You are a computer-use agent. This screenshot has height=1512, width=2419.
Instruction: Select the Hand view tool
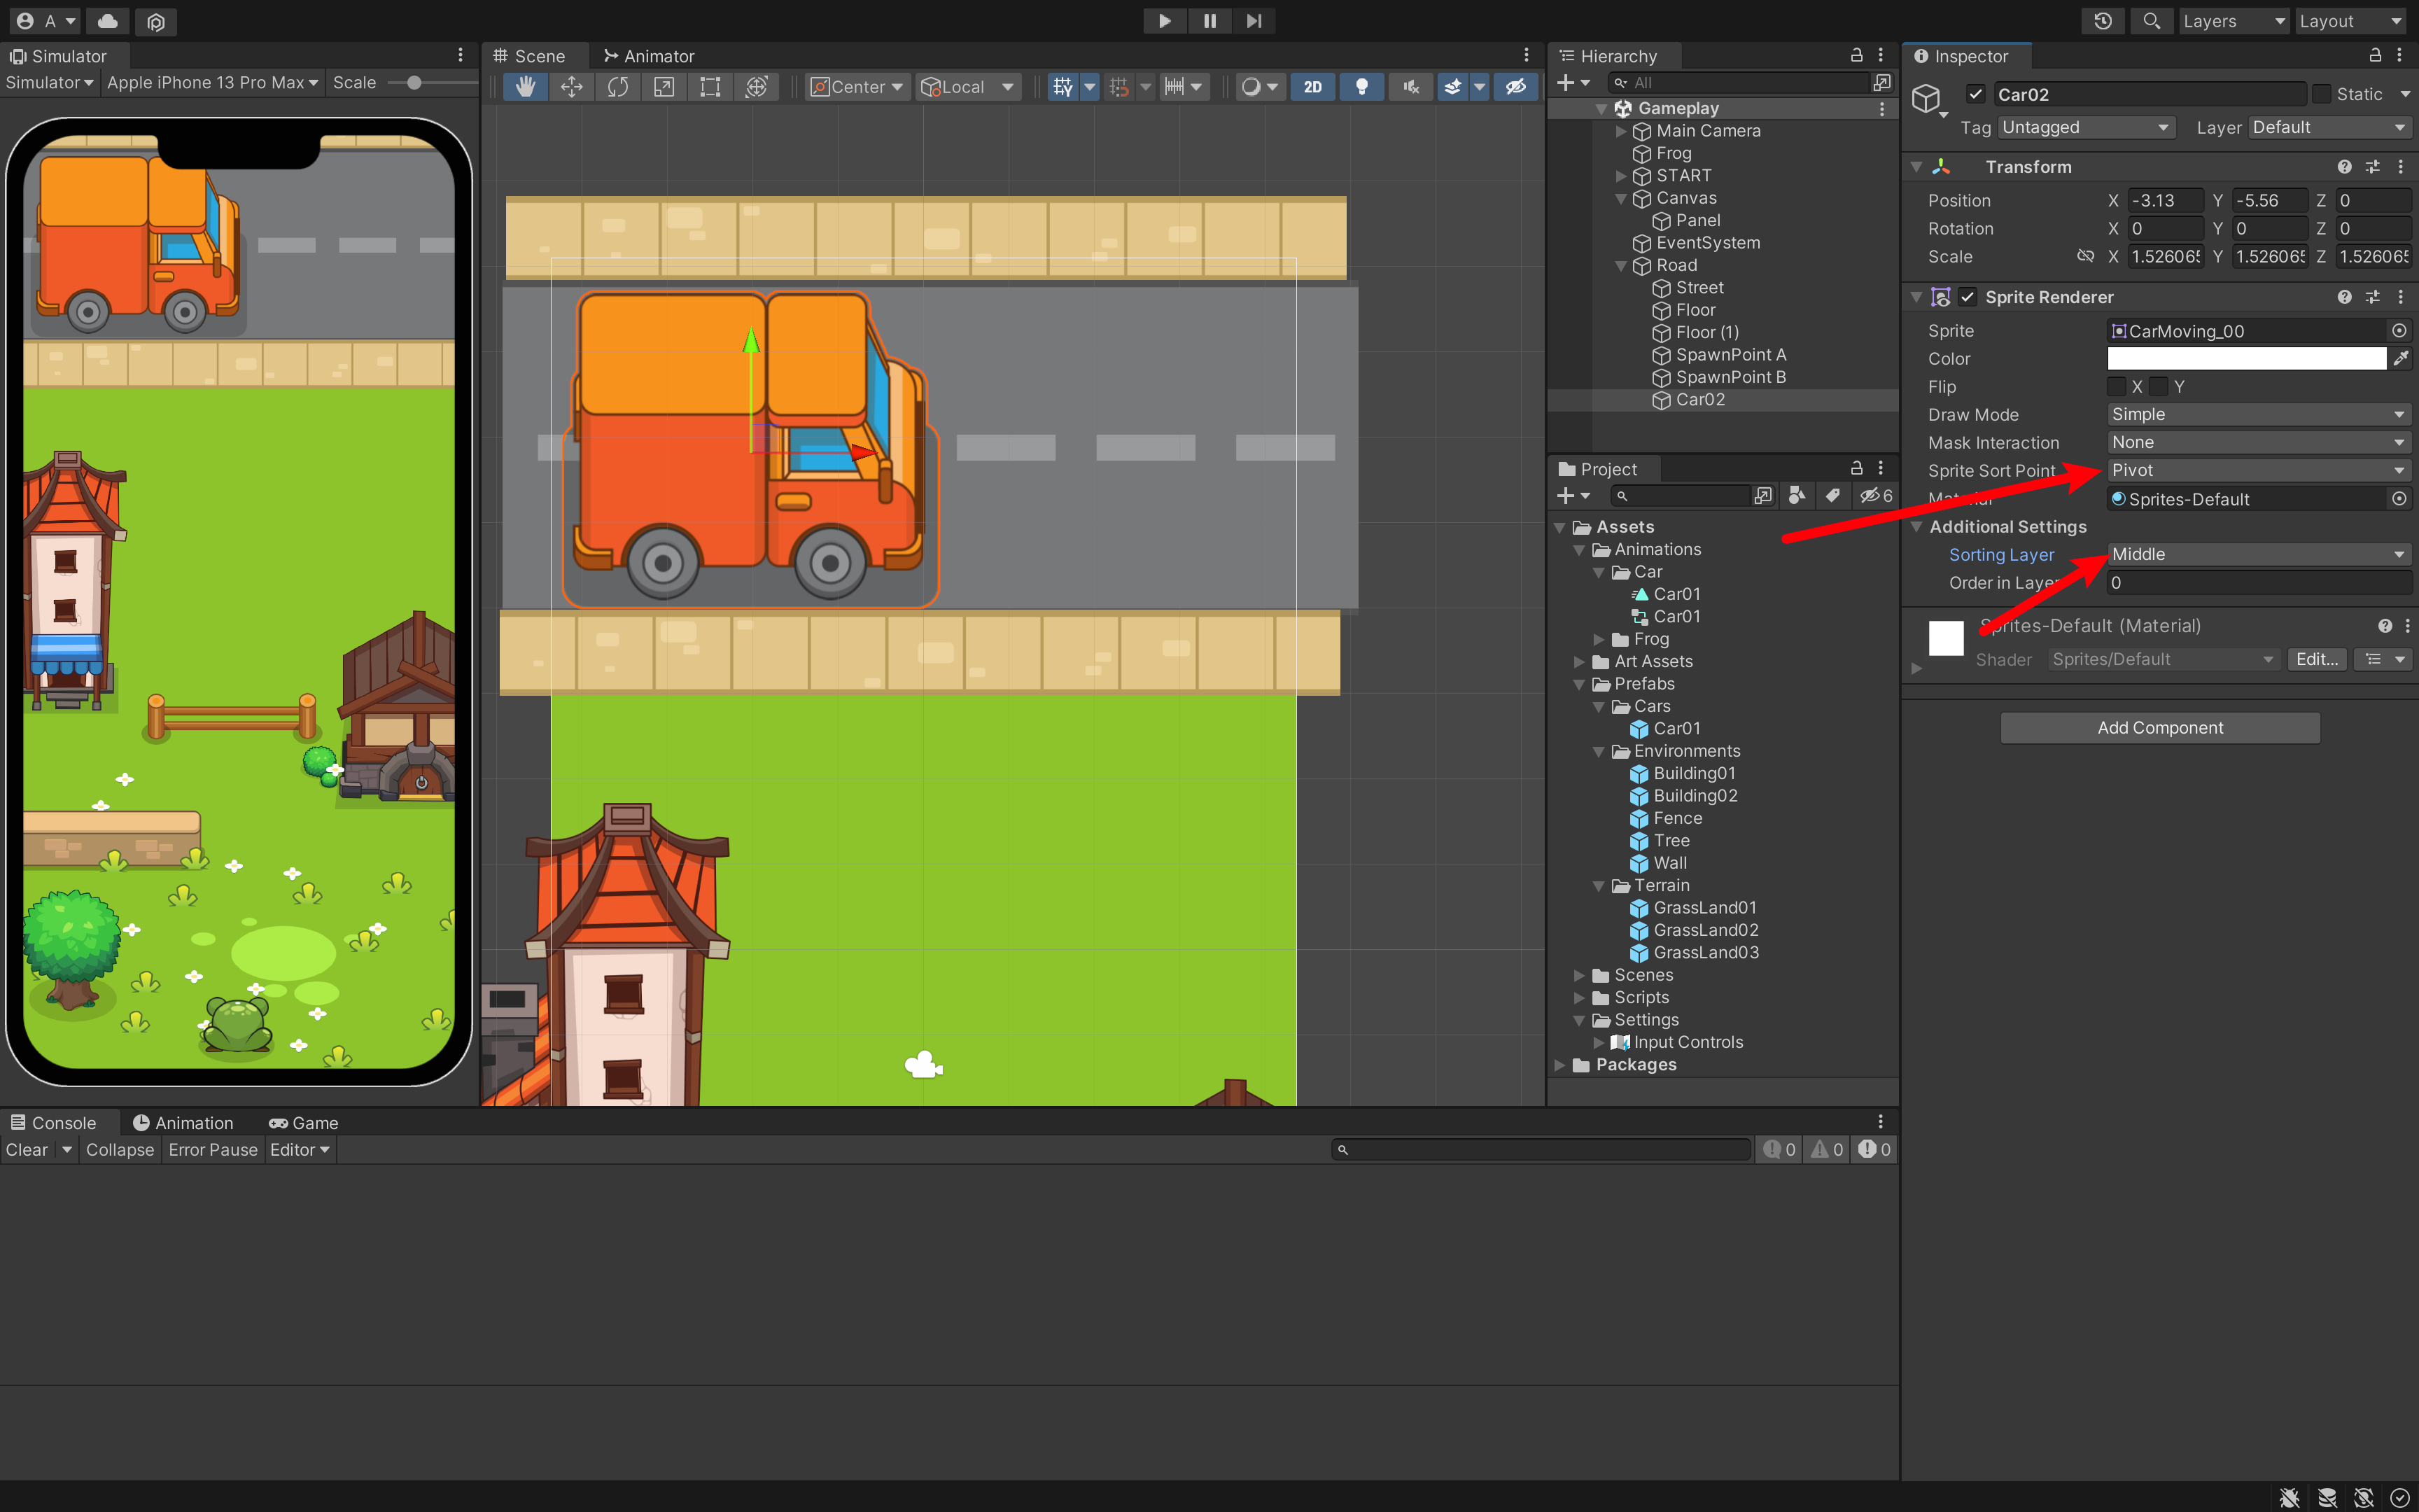click(x=525, y=87)
